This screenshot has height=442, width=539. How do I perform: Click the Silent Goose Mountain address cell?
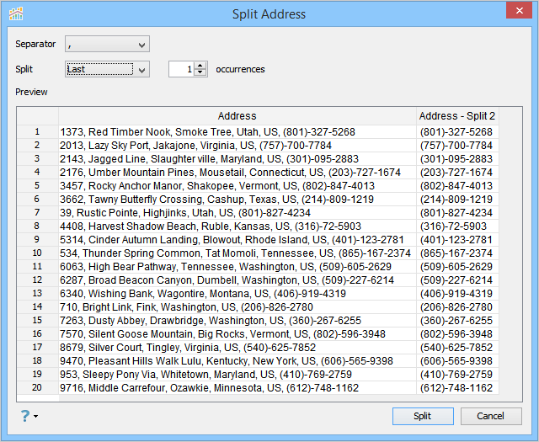point(222,334)
